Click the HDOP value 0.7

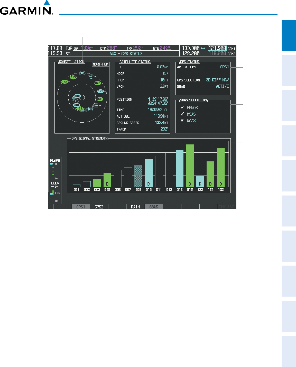166,74
